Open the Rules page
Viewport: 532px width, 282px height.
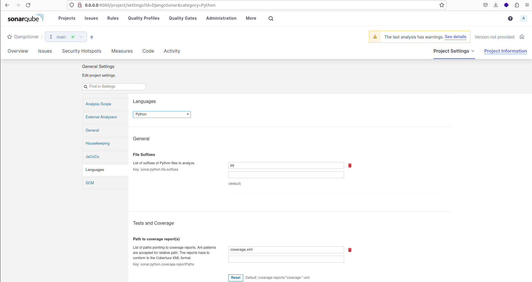113,18
